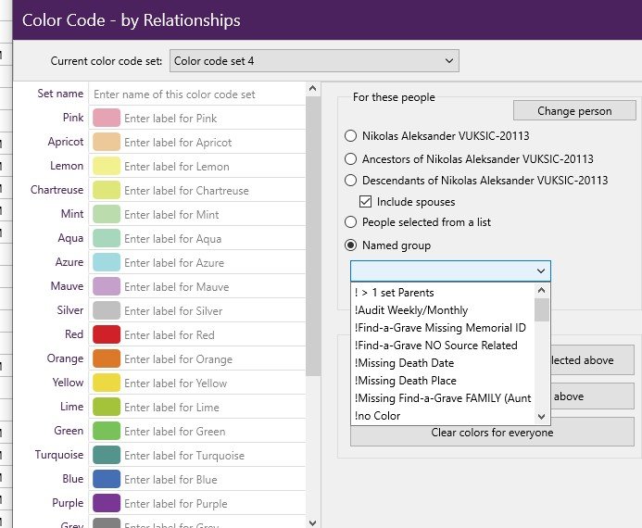Click the Enter label for Mauve field
The image size is (642, 528).
pos(214,287)
